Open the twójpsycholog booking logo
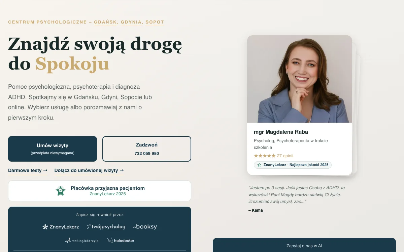 tap(106, 227)
